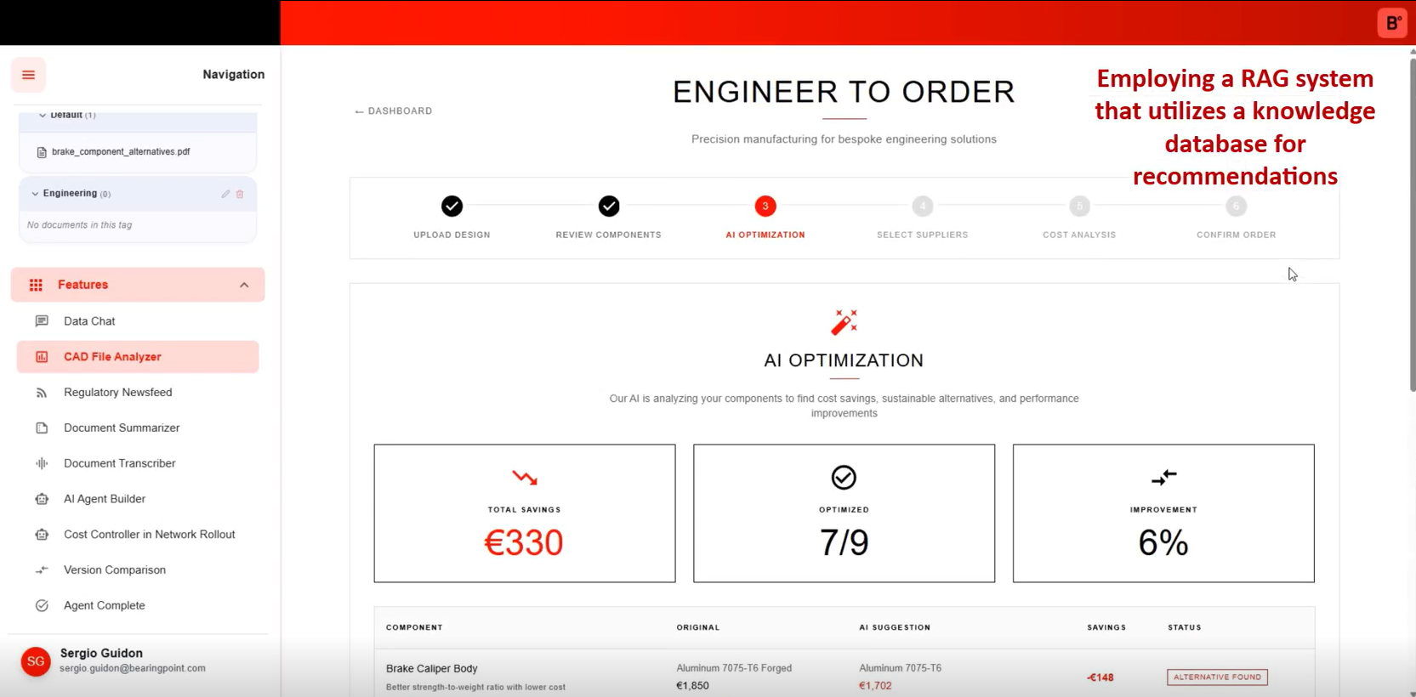The height and width of the screenshot is (697, 1416).
Task: Select the Review Components completed step
Action: 608,207
